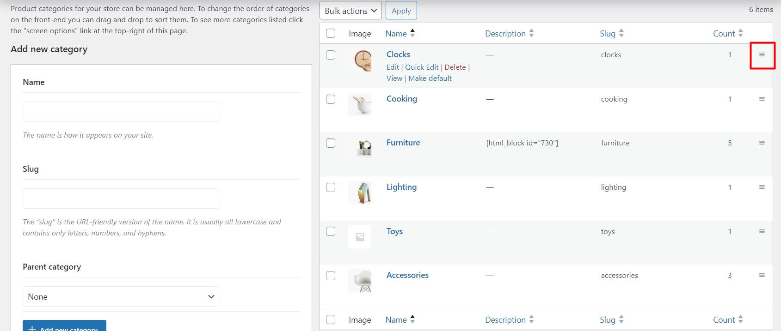This screenshot has width=781, height=331.
Task: Sort by Description in the footer row
Action: click(510, 319)
